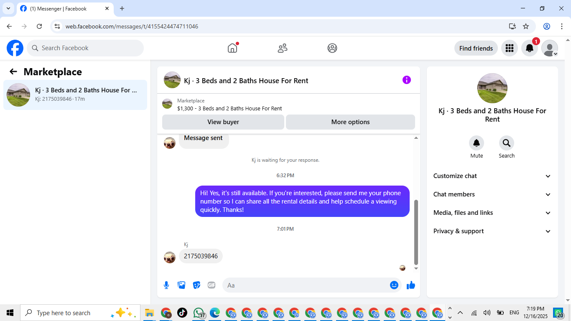
Task: Open the house profile picture in right panel
Action: click(492, 88)
